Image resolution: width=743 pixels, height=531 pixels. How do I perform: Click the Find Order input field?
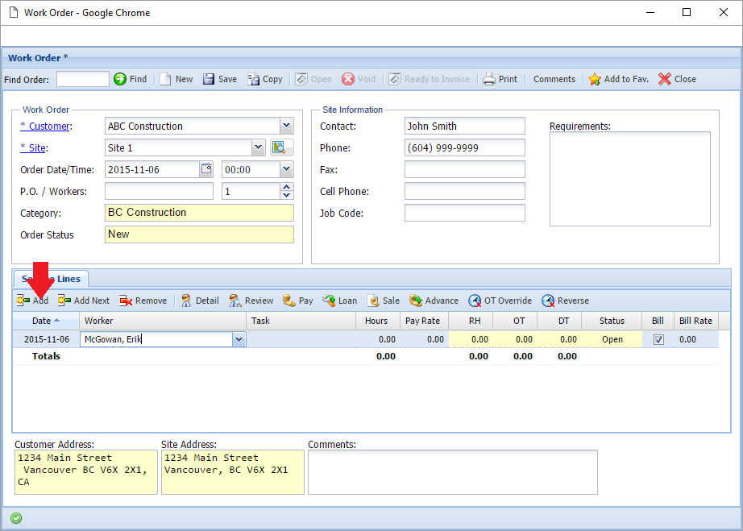point(83,79)
